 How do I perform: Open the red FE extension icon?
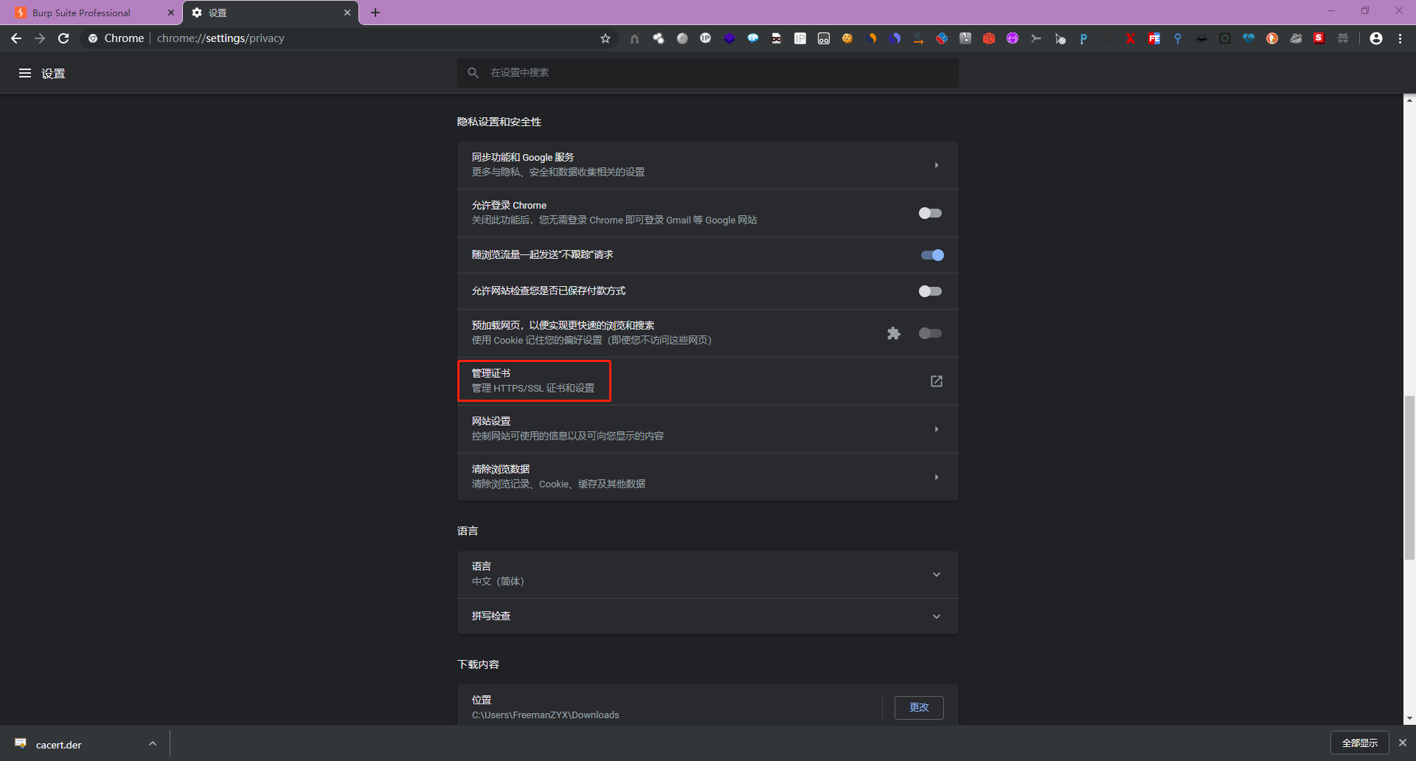[x=1154, y=38]
